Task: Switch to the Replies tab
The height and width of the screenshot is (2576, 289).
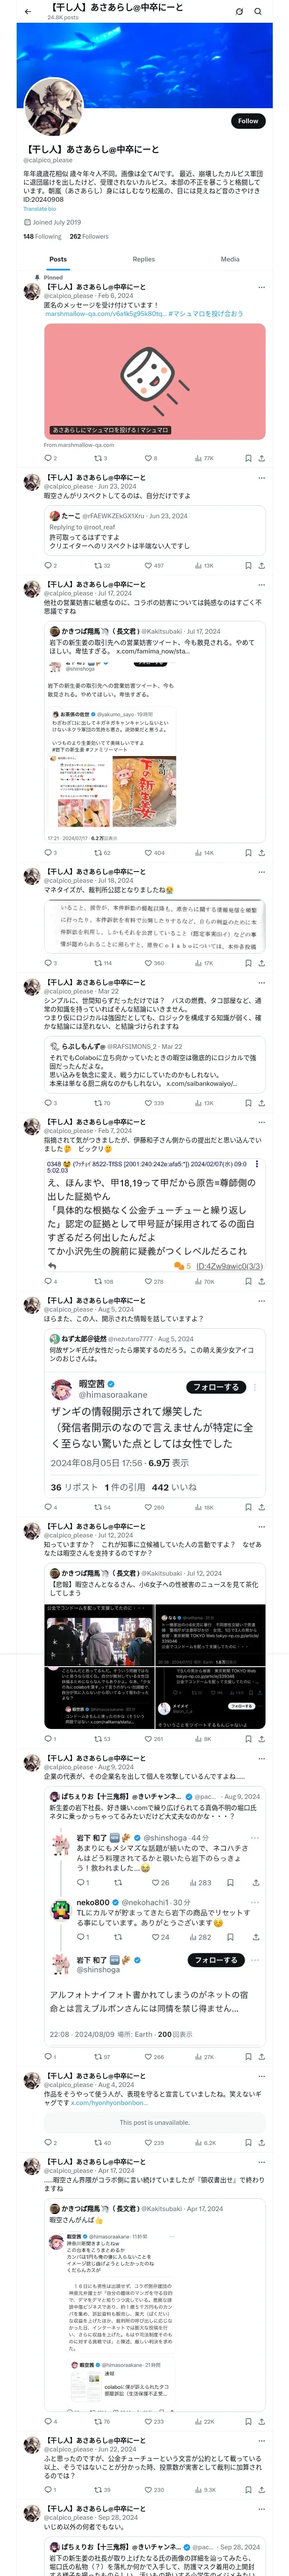Action: pos(143,259)
